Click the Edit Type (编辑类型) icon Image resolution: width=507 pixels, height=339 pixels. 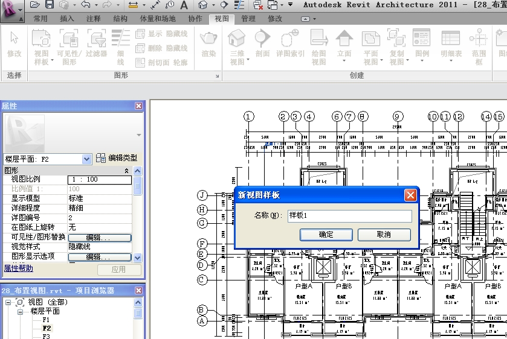[x=101, y=158]
